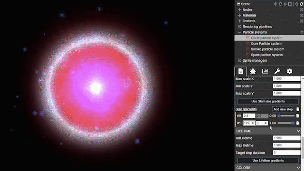Enable the scale gizmo in Scene header
Screen dimensions: 304x171
pyautogui.click(x=285, y=4)
